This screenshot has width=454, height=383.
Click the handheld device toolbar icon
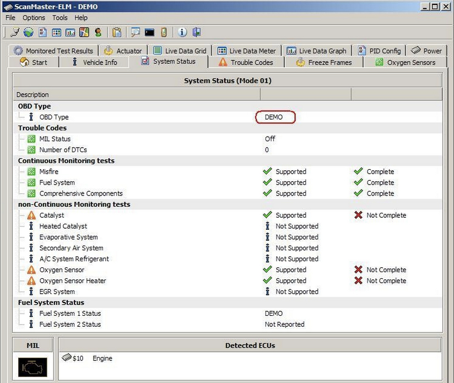pos(164,32)
